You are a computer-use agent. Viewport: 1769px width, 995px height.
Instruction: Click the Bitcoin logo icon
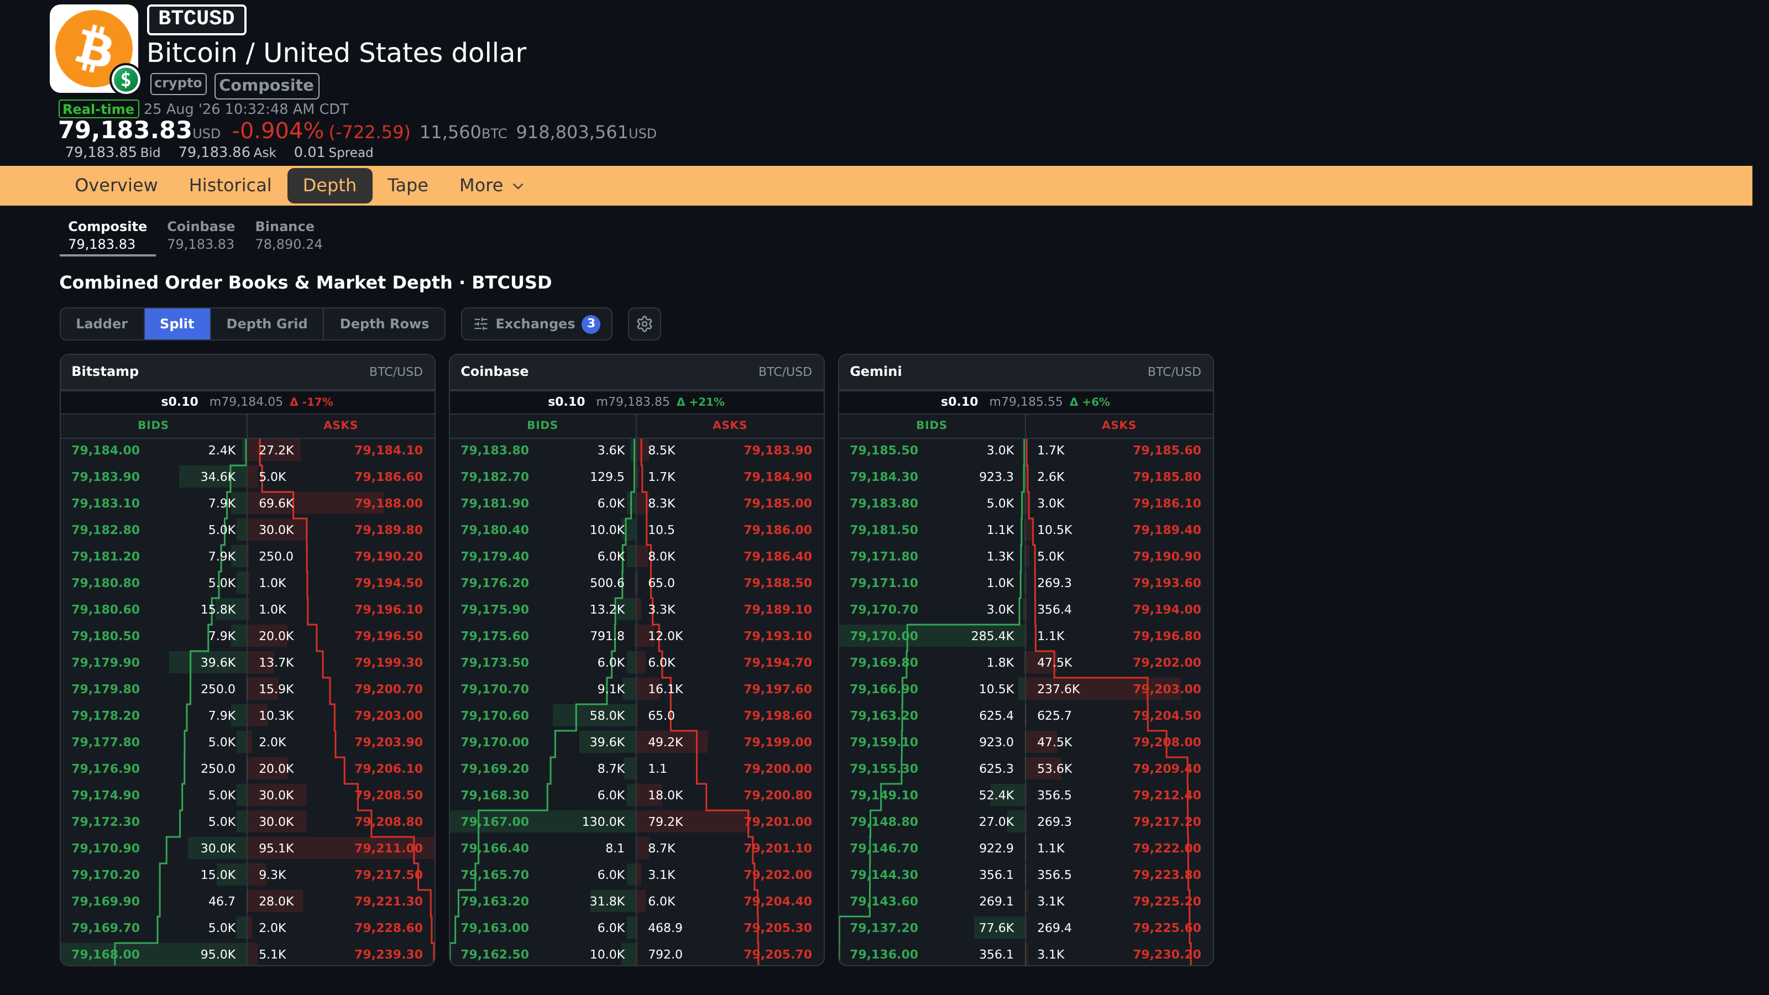coord(94,49)
